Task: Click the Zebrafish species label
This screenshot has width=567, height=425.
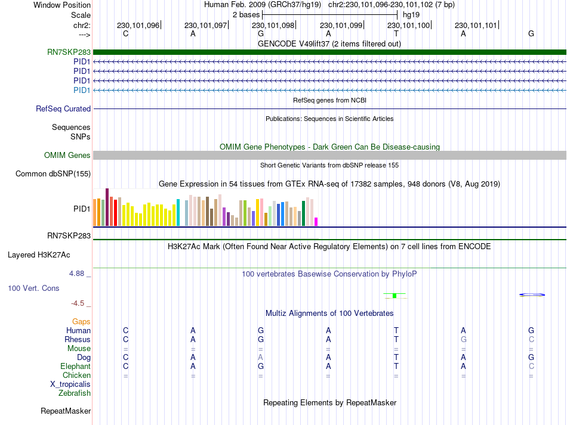Action: point(75,393)
